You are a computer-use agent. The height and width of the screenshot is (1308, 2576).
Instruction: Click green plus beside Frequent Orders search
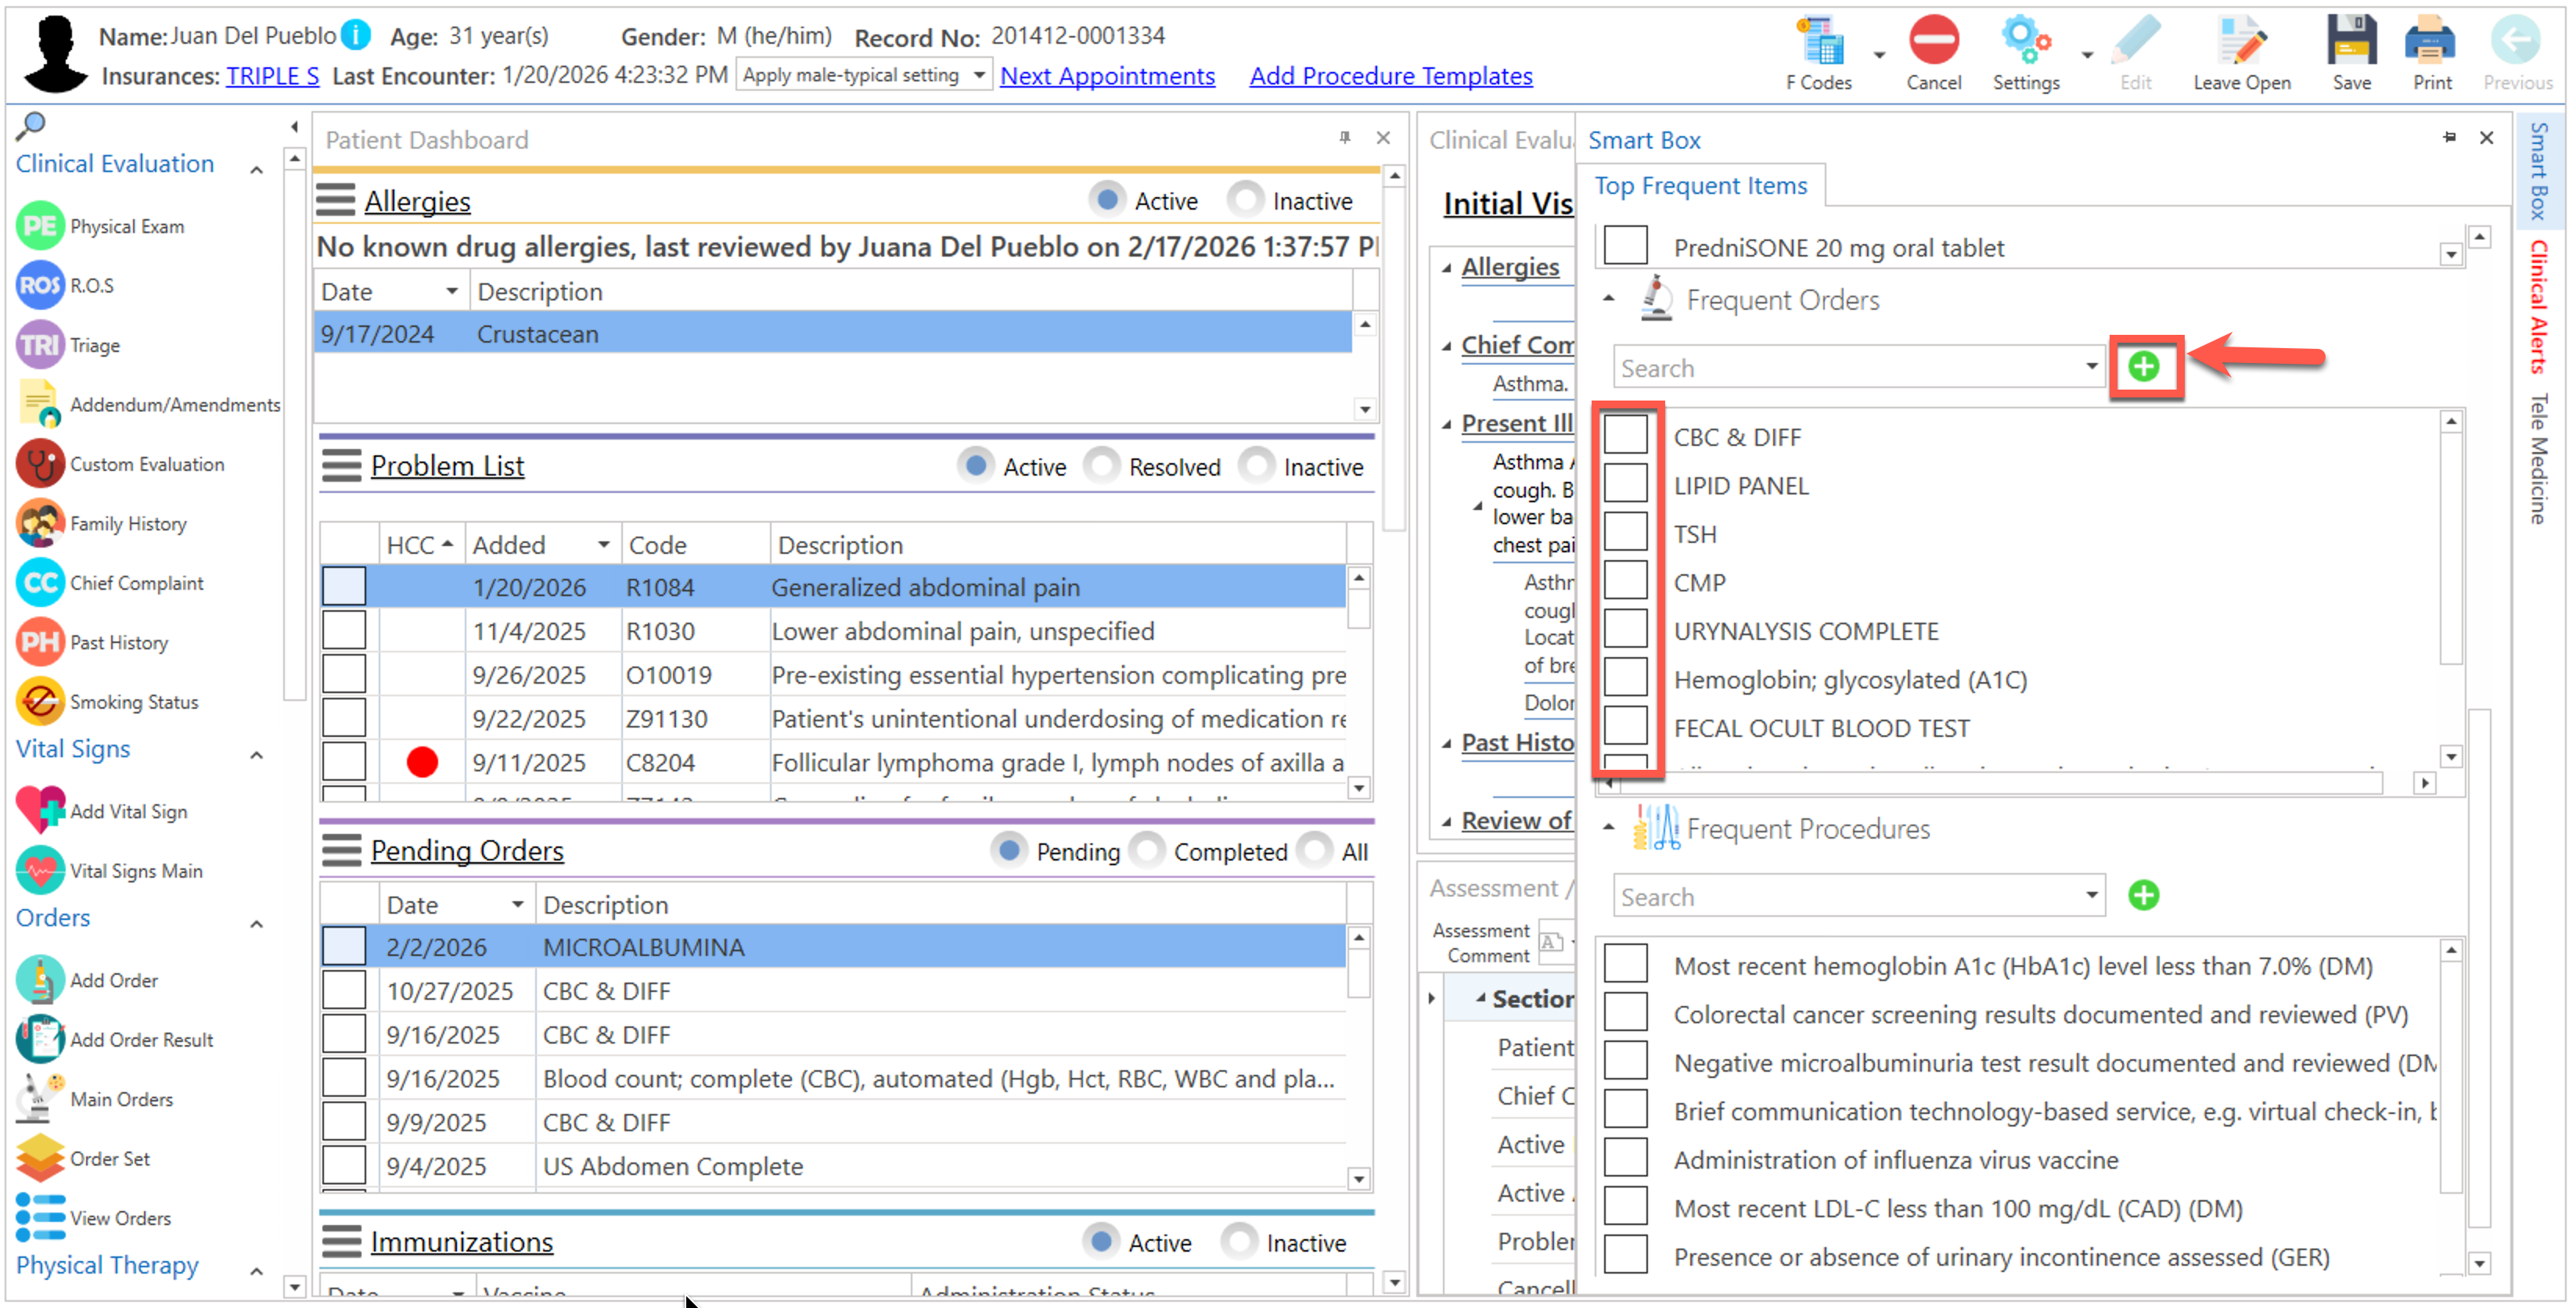click(x=2143, y=367)
